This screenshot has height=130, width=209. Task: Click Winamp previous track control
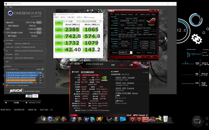click(x=6, y=103)
